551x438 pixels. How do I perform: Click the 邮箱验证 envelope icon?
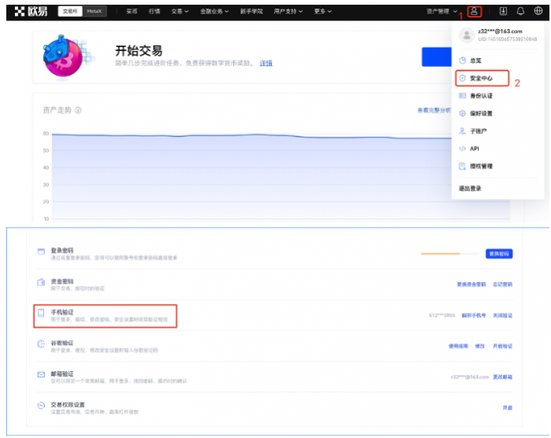[41, 376]
